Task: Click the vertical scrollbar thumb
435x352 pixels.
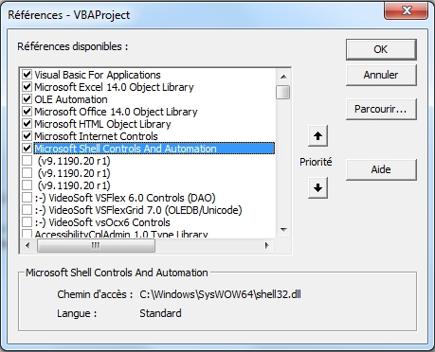Action: click(283, 92)
